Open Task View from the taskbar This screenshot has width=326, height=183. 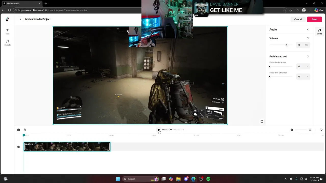tap(164, 179)
